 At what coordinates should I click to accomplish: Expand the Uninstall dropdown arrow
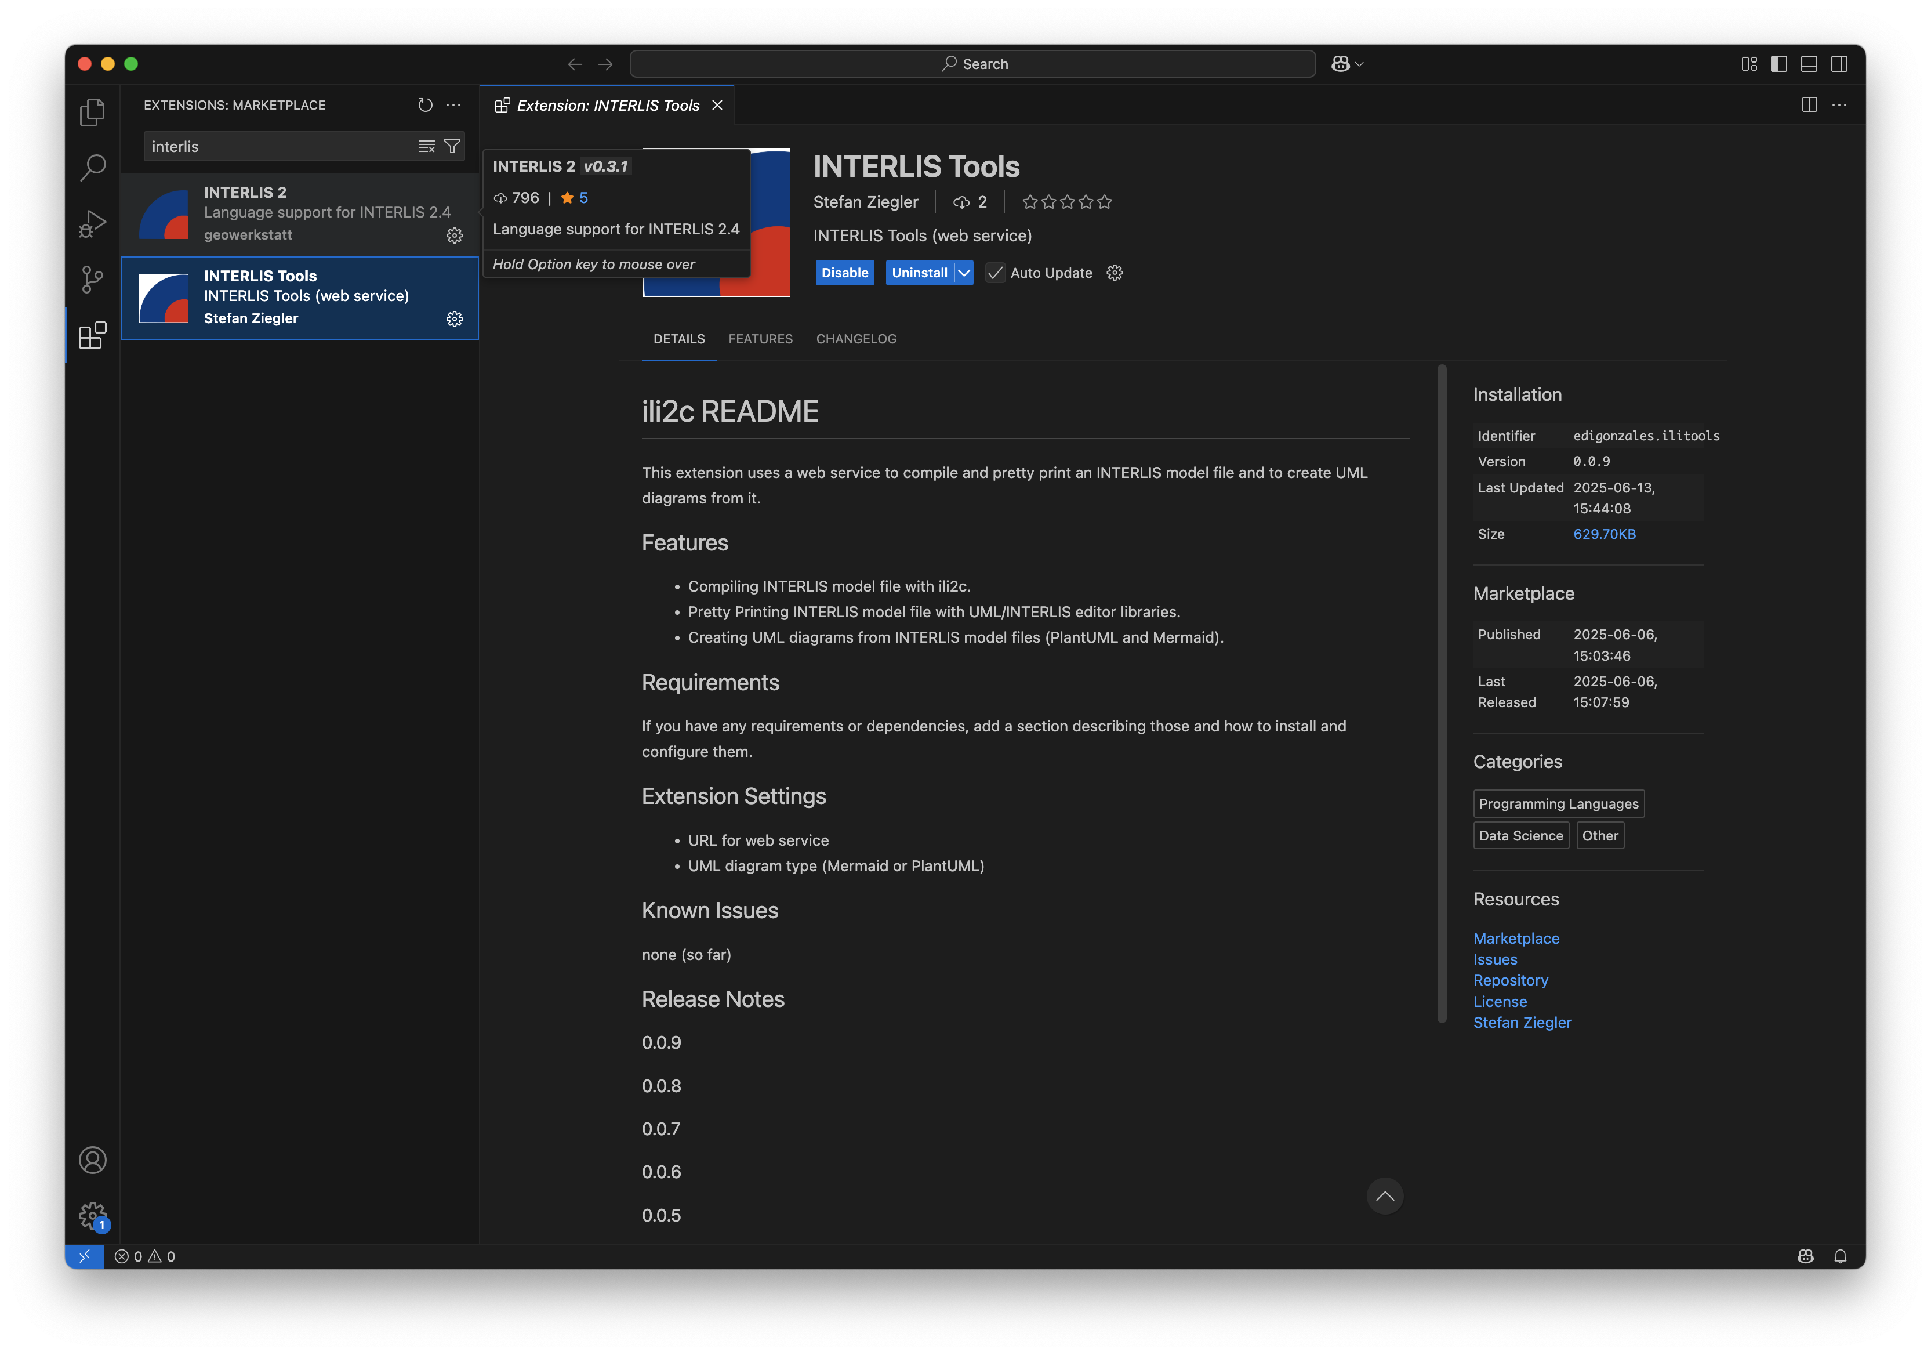pyautogui.click(x=964, y=273)
